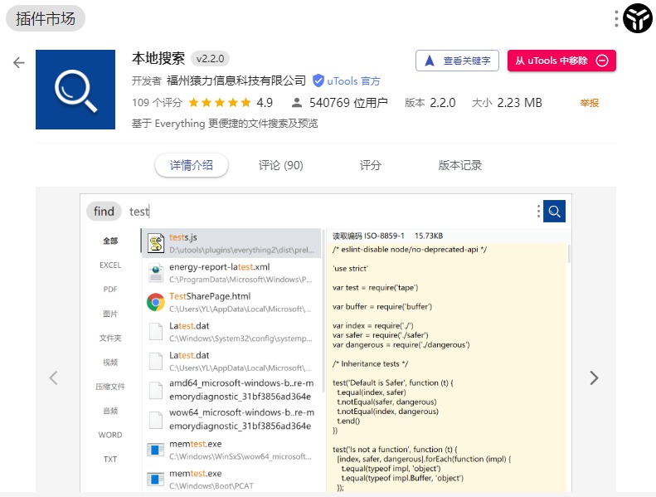Click the Chrome icon of TestSharePage.html
Viewport: 656px width, 497px height.
[x=156, y=302]
